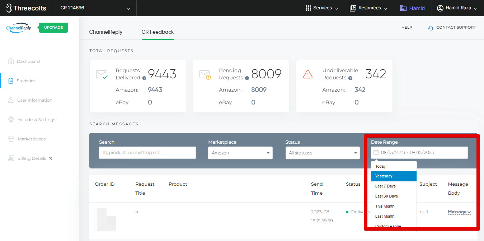The image size is (484, 241).
Task: Click the building icon beside Hamid
Action: [403, 8]
